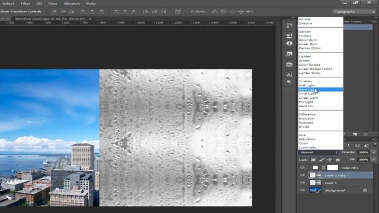The width and height of the screenshot is (379, 213).
Task: Click the Color Fill 1 color swatch thumbnail
Action: click(315, 167)
